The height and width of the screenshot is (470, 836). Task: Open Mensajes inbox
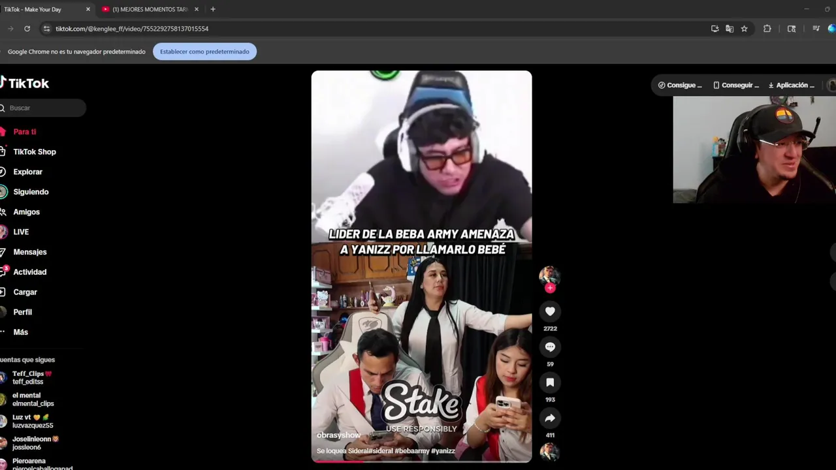(29, 252)
